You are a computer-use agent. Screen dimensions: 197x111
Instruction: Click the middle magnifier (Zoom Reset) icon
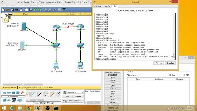pyautogui.click(x=50, y=10)
